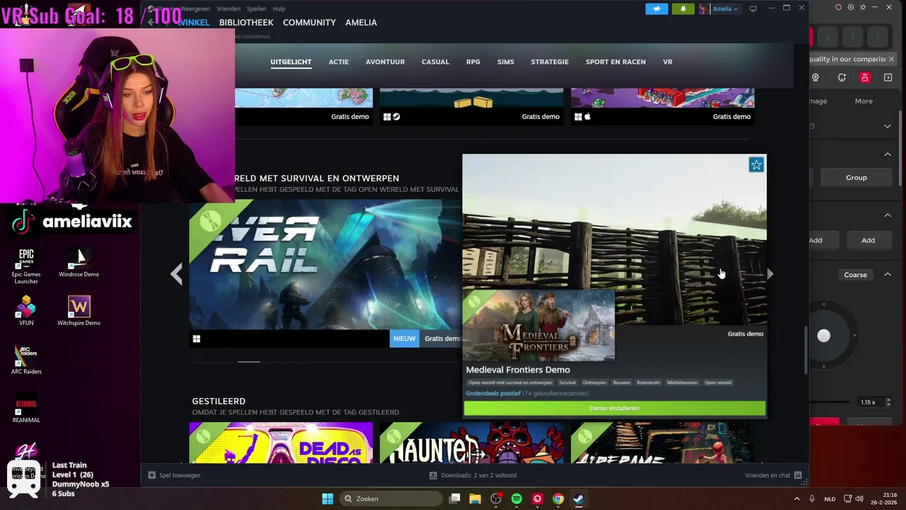Click the Ontwerpen tag
This screenshot has height=510, width=906.
594,382
